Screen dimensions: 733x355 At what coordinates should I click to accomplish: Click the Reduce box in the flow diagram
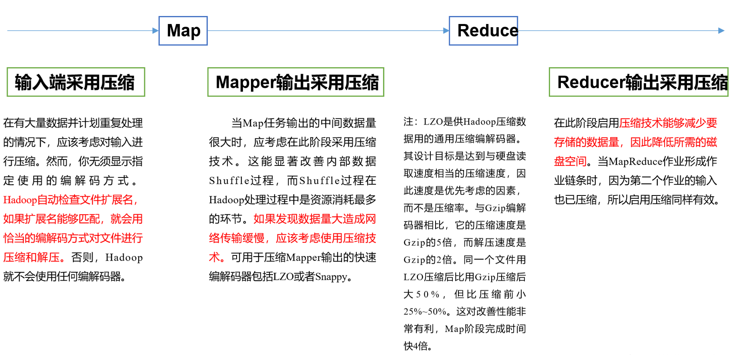483,31
